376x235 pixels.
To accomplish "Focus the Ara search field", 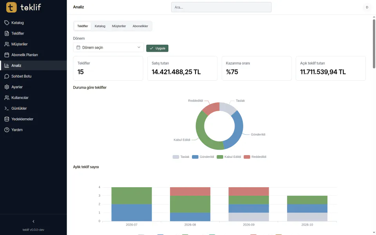I will 221,7.
